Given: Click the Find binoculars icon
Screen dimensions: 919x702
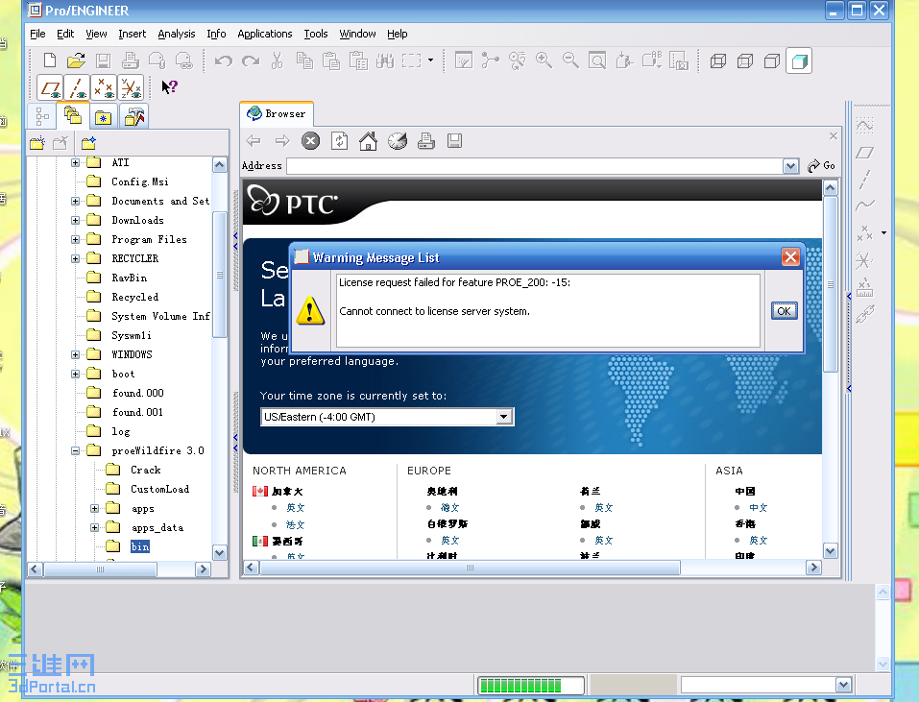Looking at the screenshot, I should [384, 61].
